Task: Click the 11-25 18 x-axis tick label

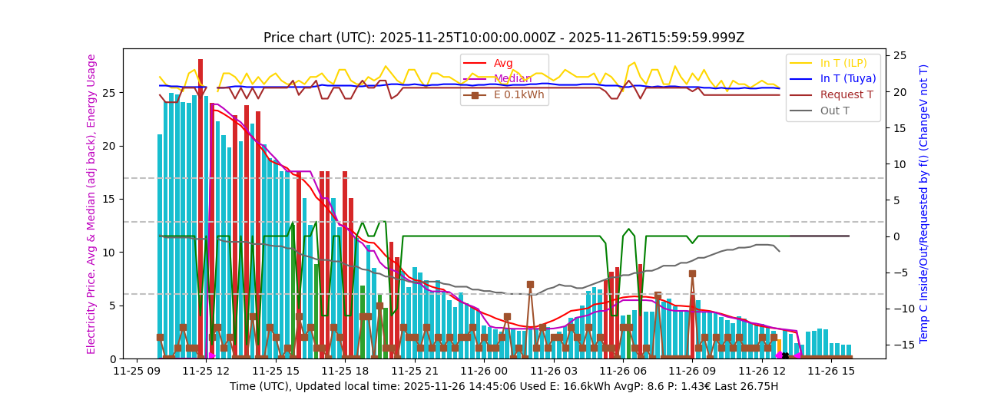Action: (344, 371)
